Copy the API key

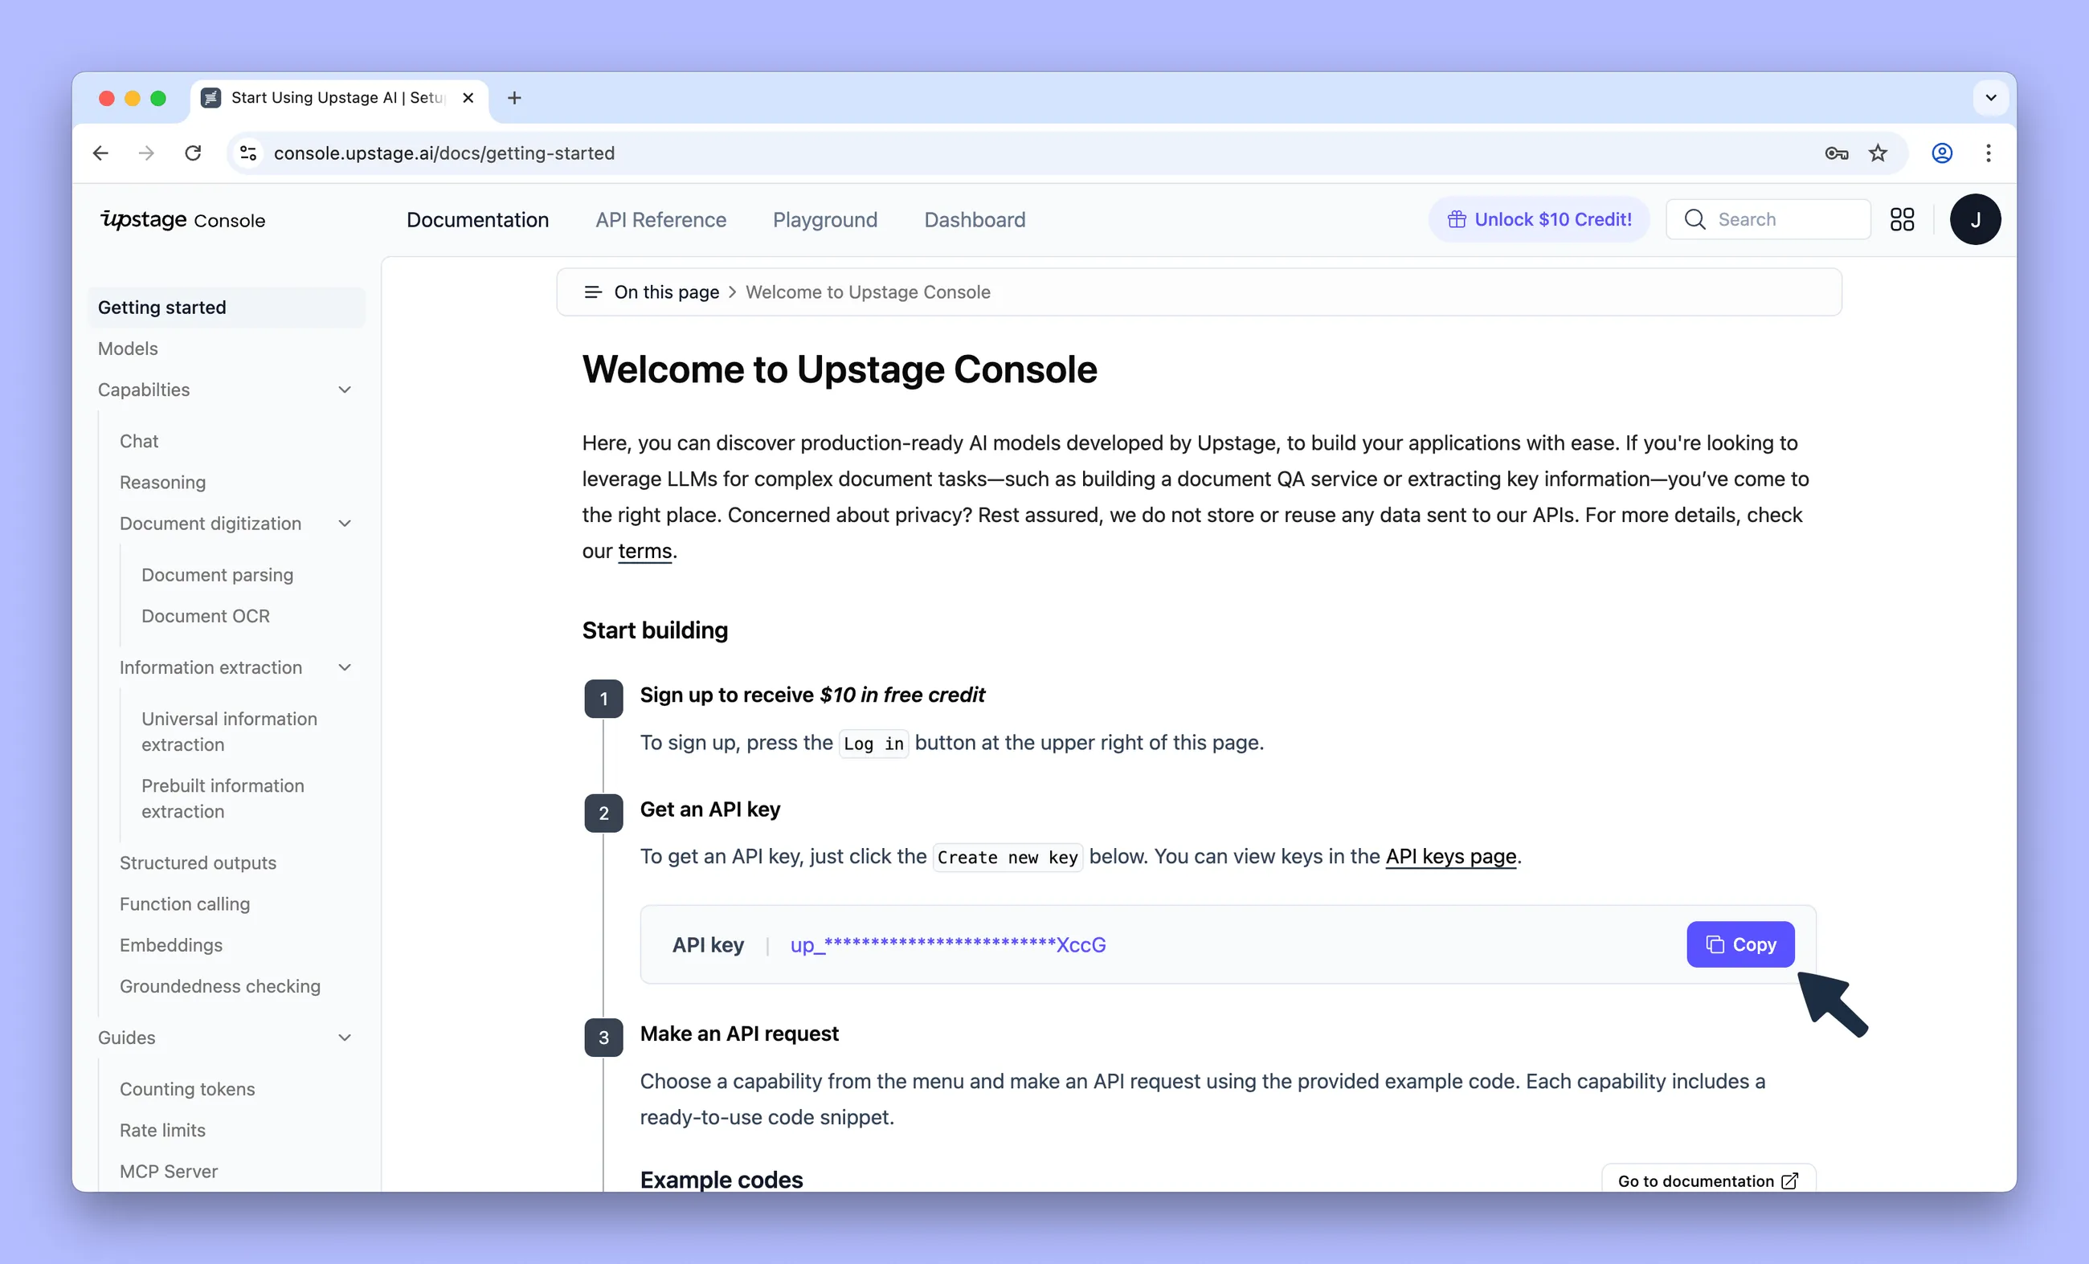point(1739,944)
